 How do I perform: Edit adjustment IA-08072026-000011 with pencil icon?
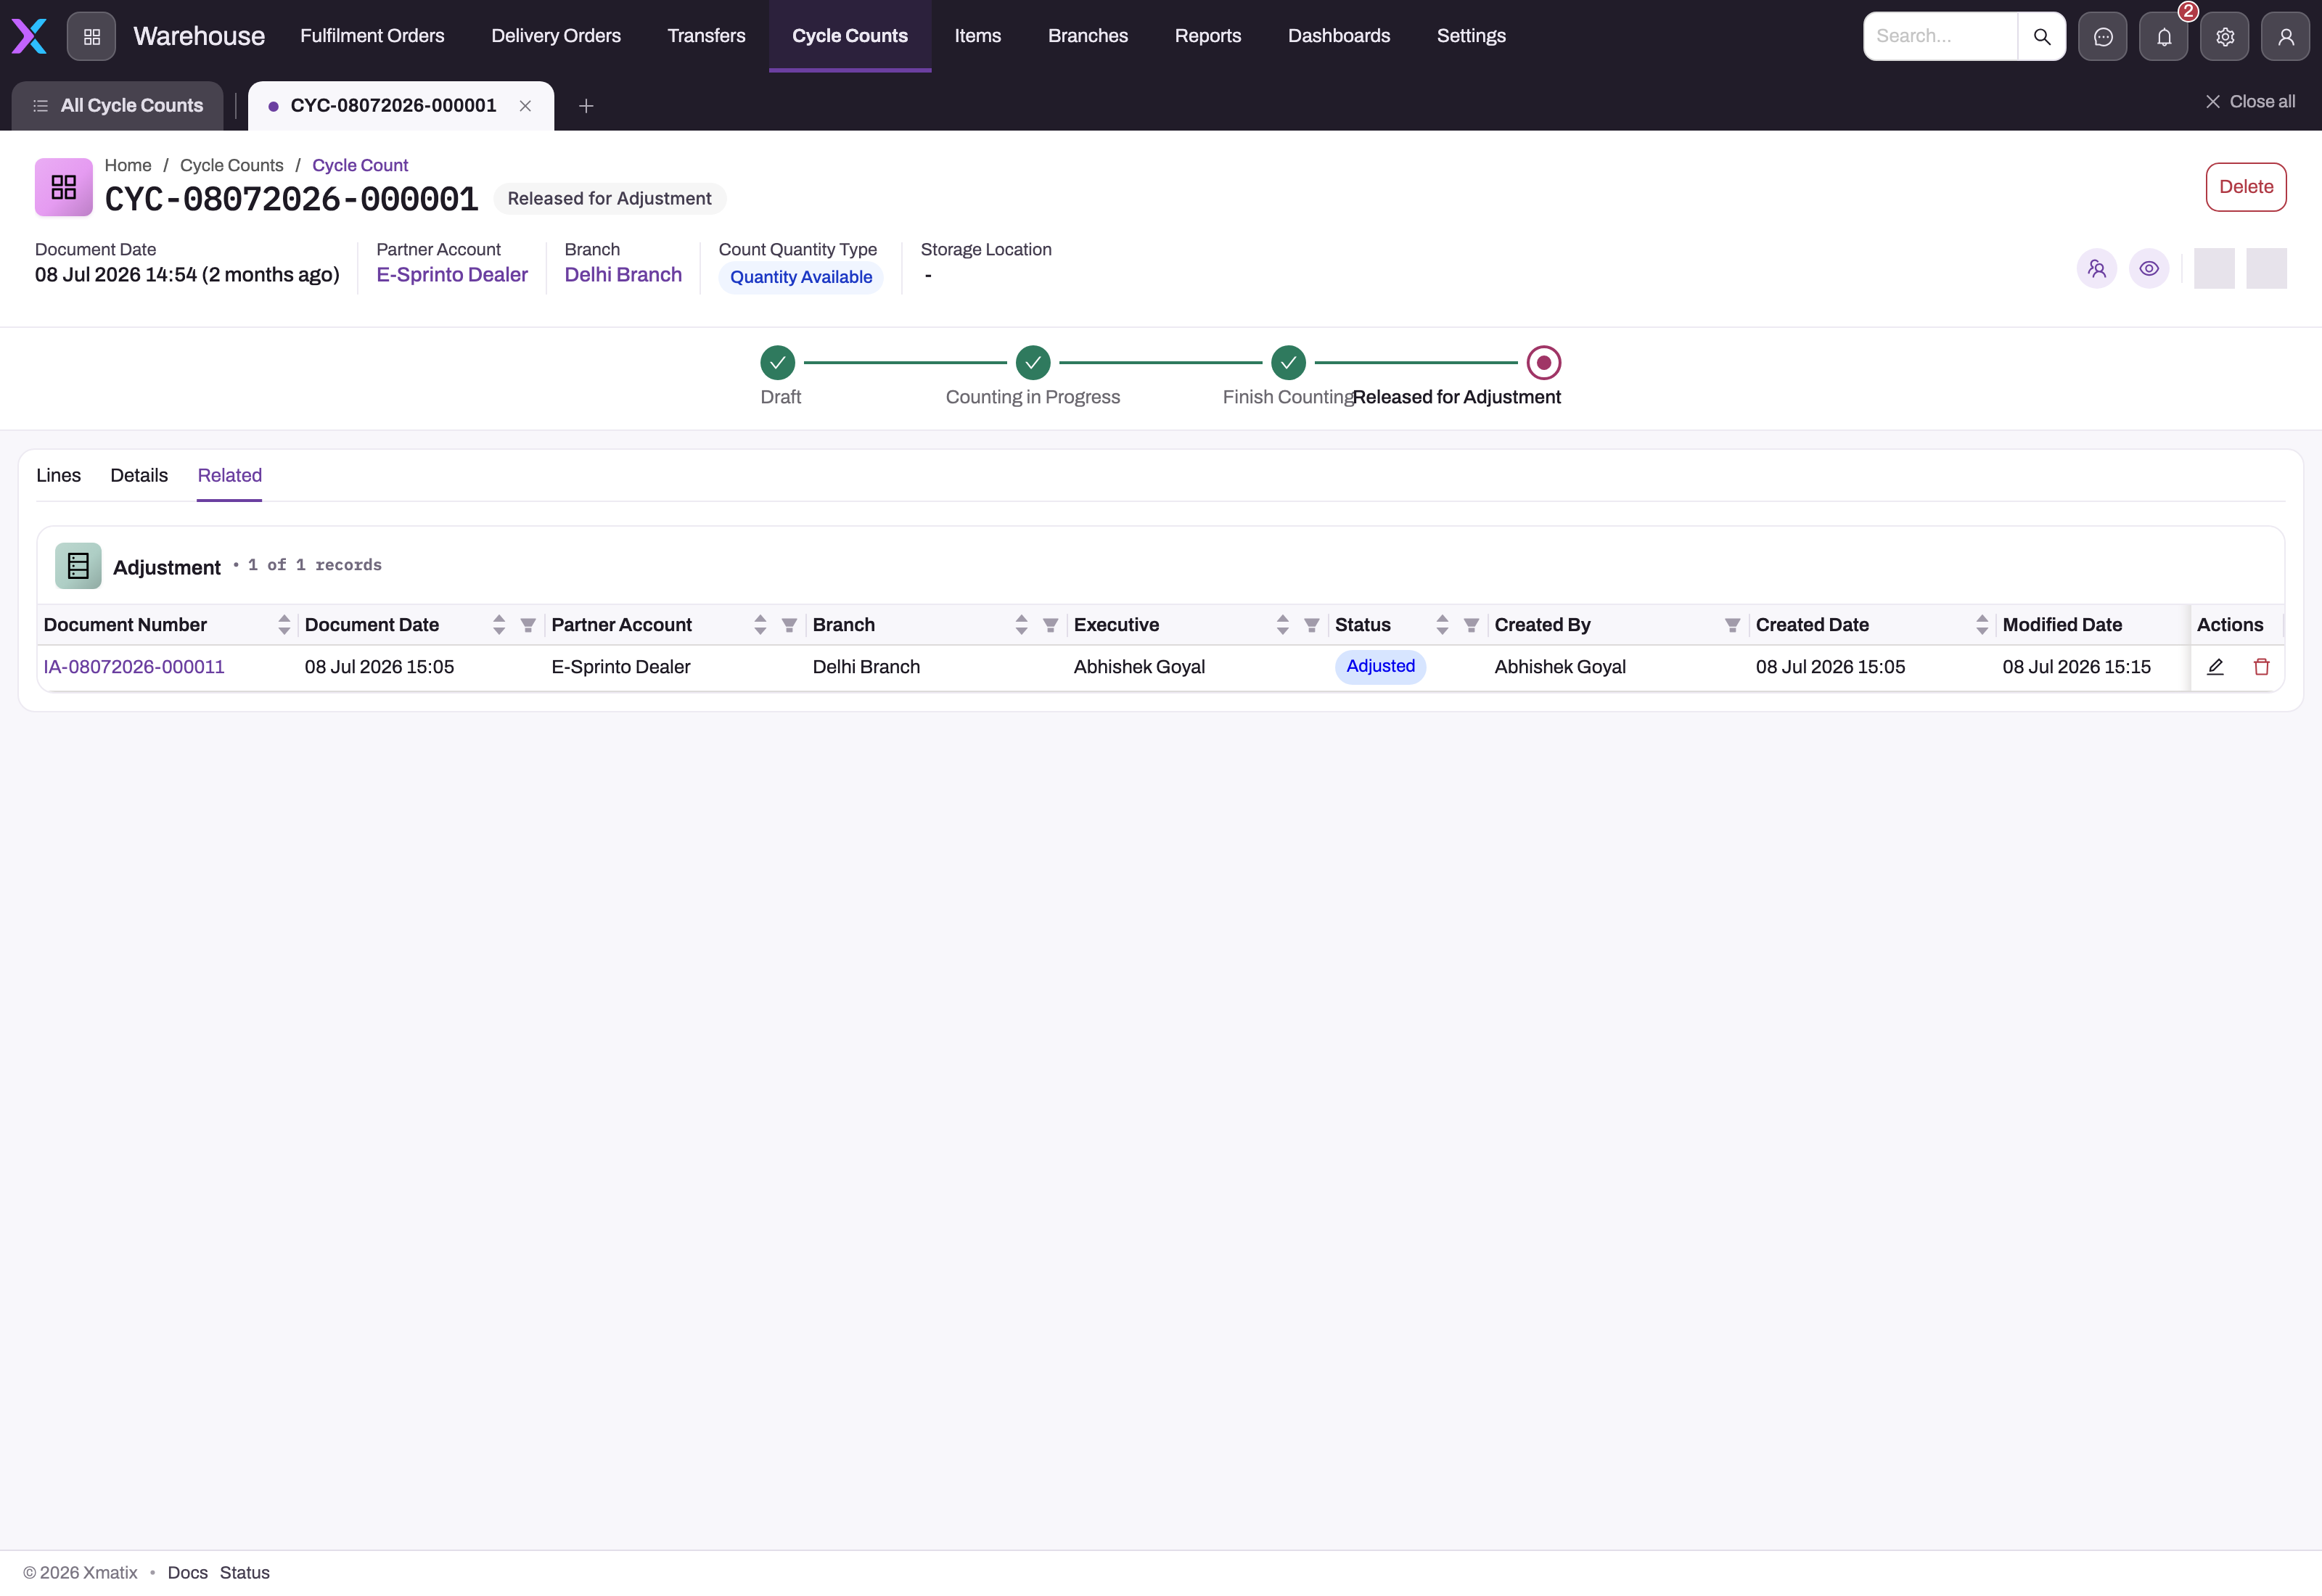(2215, 667)
